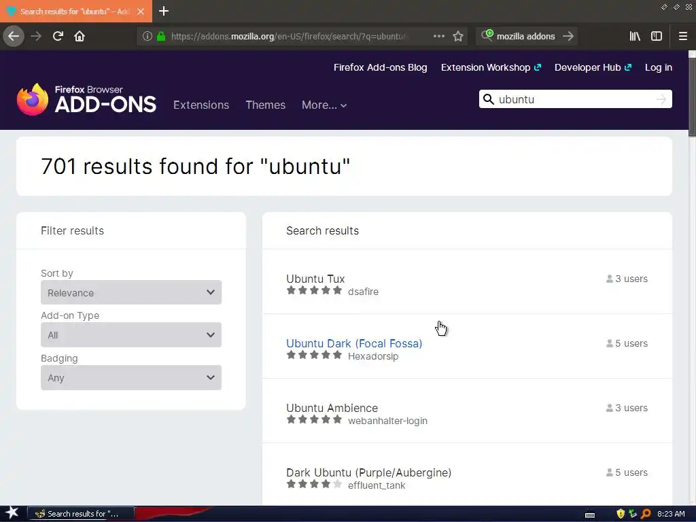Submit the ubuntu add-on search arrow
Screen dimensions: 696x522
[x=661, y=99]
